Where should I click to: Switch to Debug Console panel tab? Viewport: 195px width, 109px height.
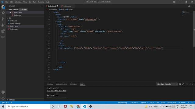(62, 84)
